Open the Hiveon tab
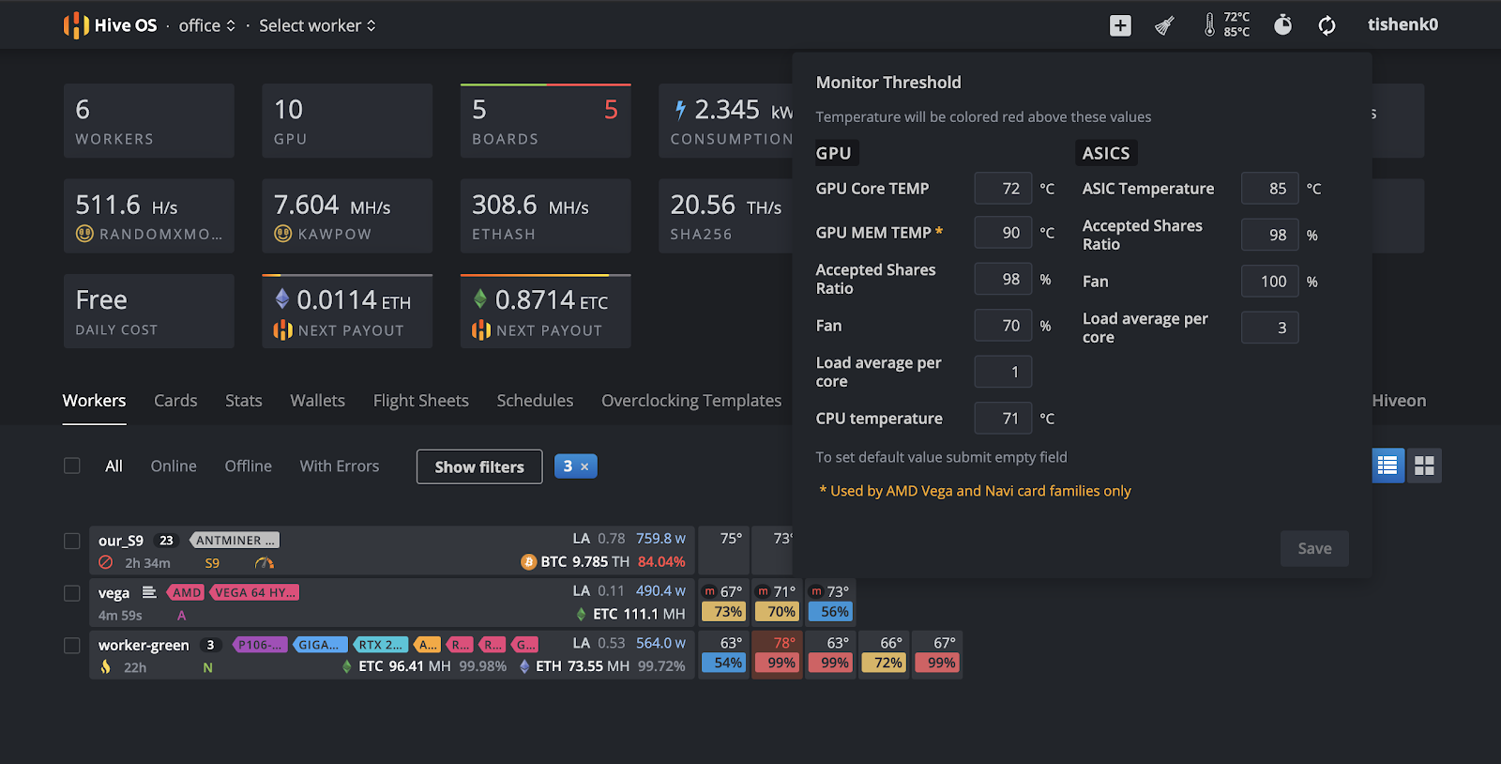Viewport: 1501px width, 764px height. (x=1399, y=401)
